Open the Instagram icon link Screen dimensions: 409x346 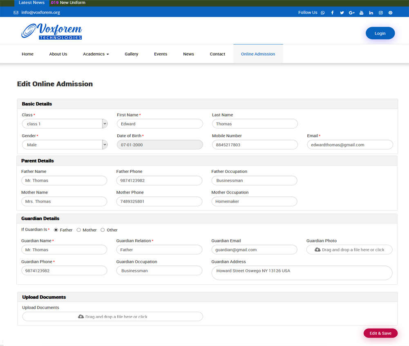(380, 13)
